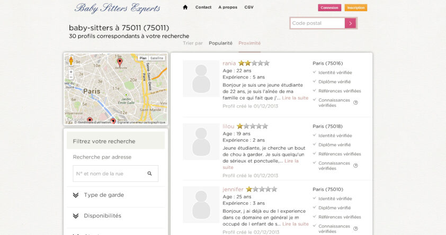446x235 pixels.
Task: Click the home icon in the navigation bar
Action: tap(185, 7)
